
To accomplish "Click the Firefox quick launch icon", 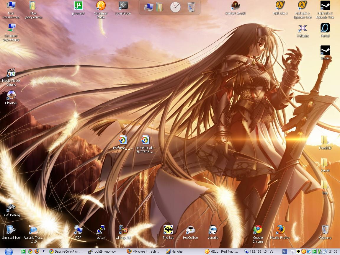I will click(x=37, y=251).
